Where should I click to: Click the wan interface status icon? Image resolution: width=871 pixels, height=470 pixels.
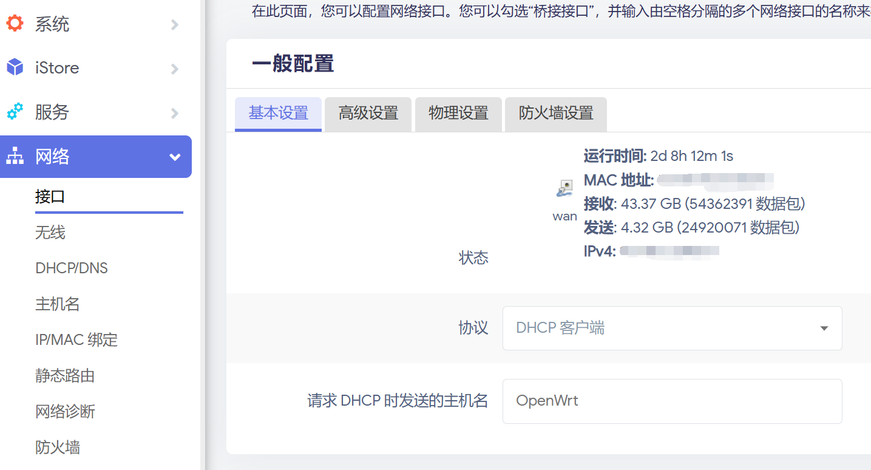(x=564, y=189)
